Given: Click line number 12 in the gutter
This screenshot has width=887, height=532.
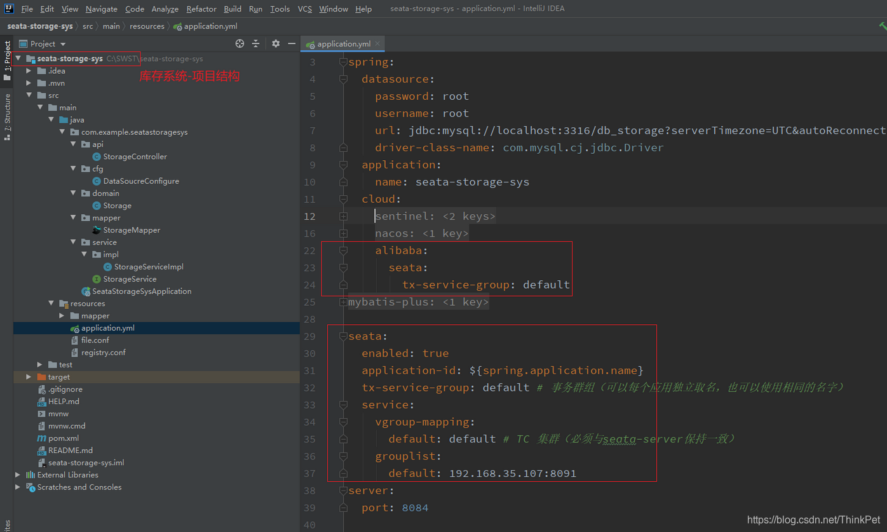Looking at the screenshot, I should coord(309,216).
